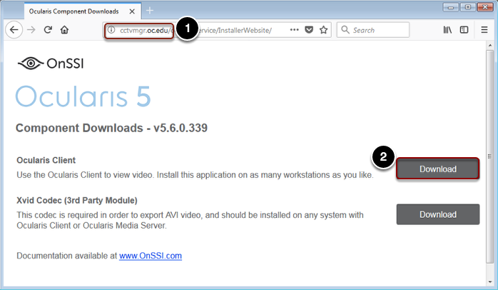Open the www.OnSSI.com documentation link
Image resolution: width=498 pixels, height=290 pixels.
coord(151,256)
